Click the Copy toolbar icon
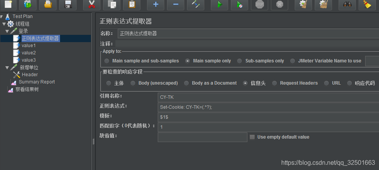This screenshot has width=379, height=170. click(x=112, y=5)
